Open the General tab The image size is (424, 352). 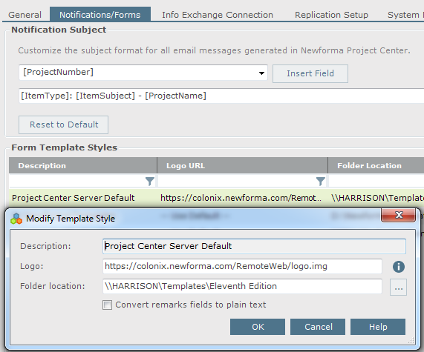pyautogui.click(x=25, y=15)
